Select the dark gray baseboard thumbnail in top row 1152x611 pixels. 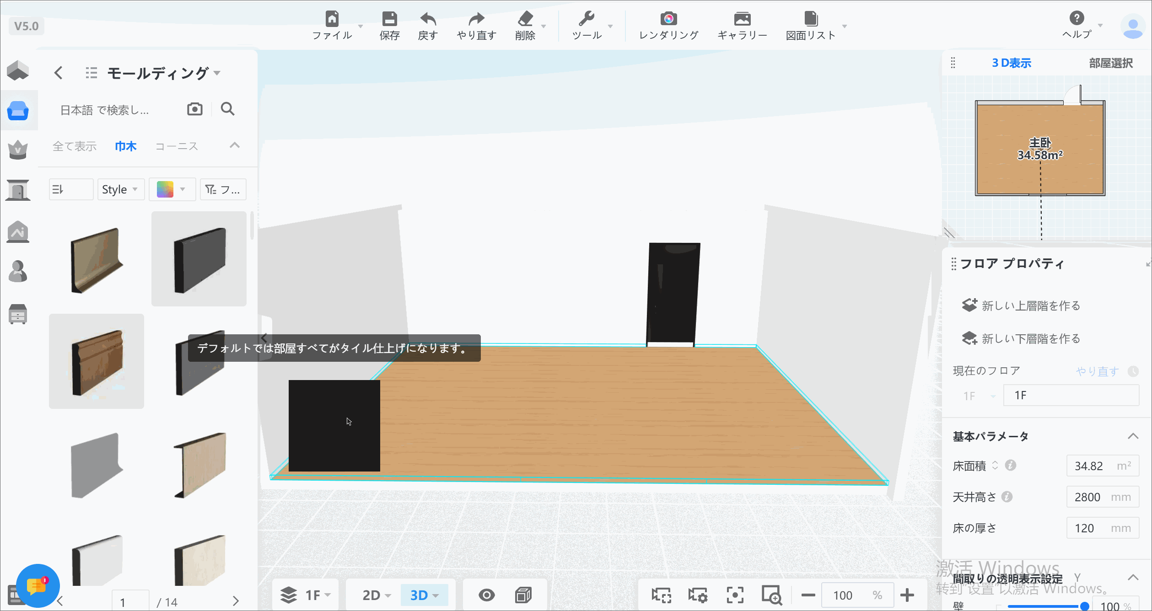tap(199, 259)
